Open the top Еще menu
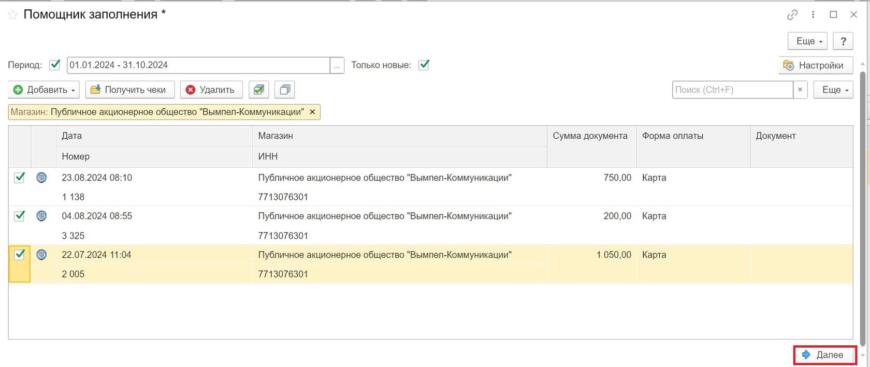 (807, 41)
